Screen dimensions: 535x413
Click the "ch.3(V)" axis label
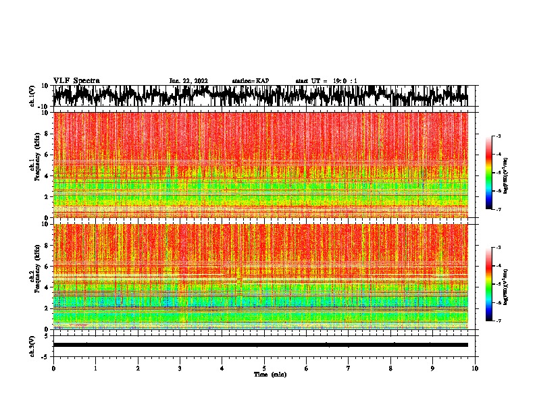(x=32, y=346)
